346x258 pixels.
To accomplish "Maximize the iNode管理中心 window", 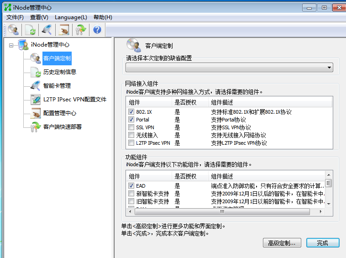I will point(324,8).
